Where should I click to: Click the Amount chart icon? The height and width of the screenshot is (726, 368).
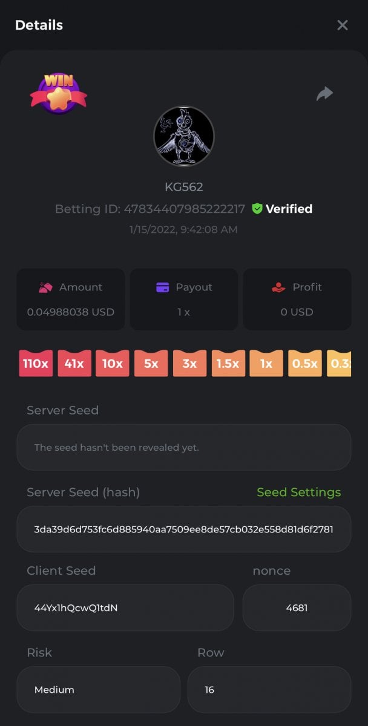point(45,287)
